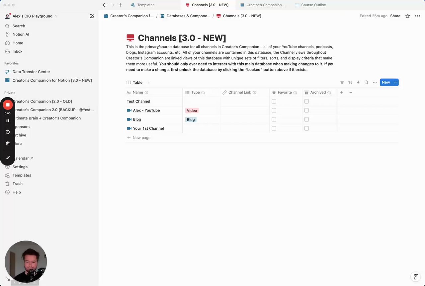Image resolution: width=425 pixels, height=286 pixels.
Task: Click the blue New button
Action: pyautogui.click(x=386, y=82)
